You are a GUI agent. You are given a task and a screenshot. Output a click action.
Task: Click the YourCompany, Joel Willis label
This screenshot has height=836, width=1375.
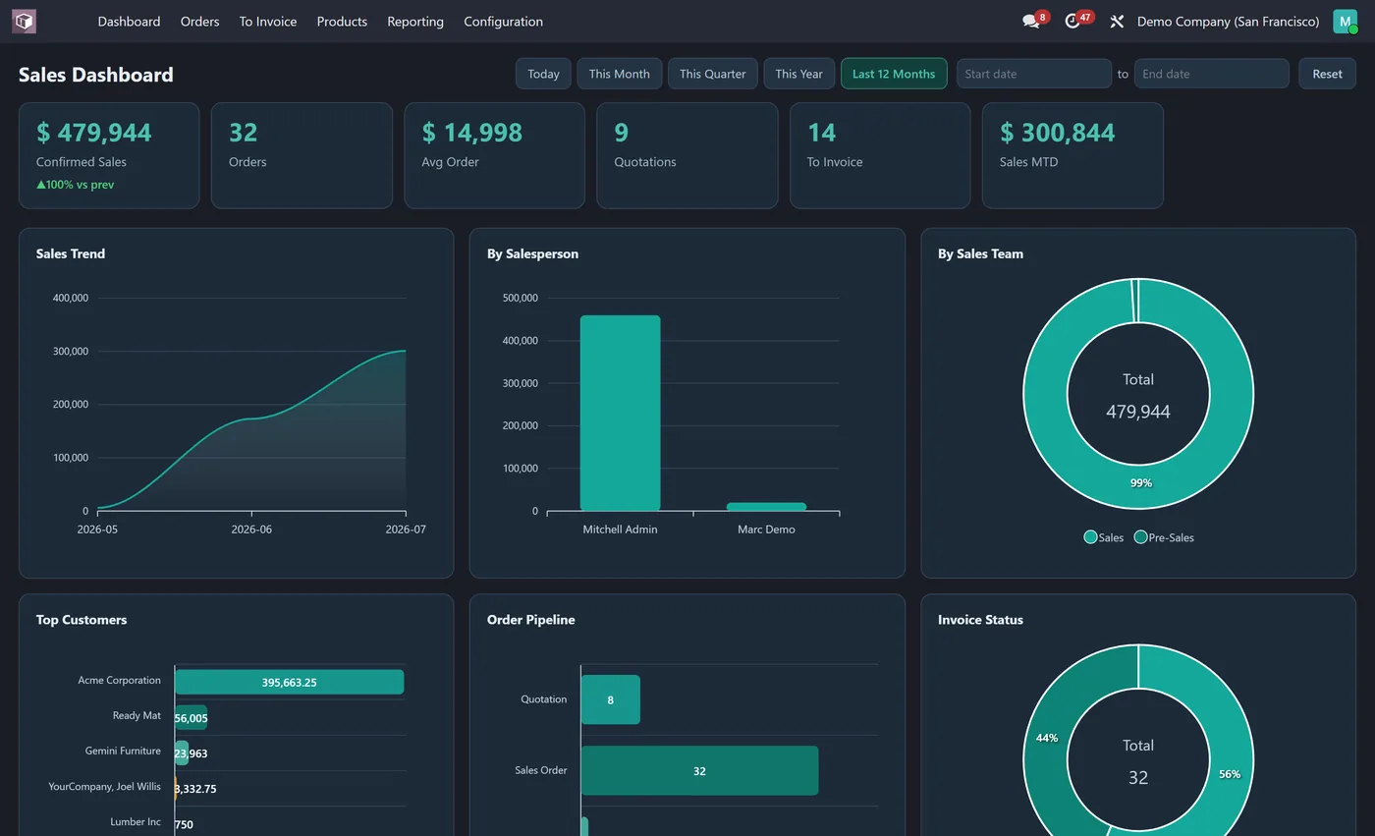[x=105, y=786]
